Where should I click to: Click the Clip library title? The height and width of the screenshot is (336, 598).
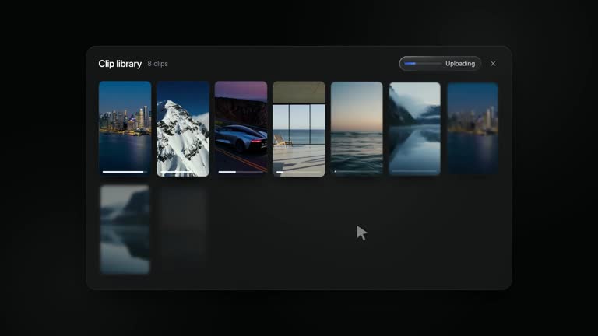point(120,64)
